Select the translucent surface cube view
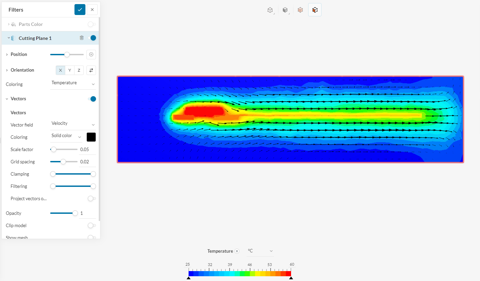Screen dimensions: 480x281 (x=300, y=10)
